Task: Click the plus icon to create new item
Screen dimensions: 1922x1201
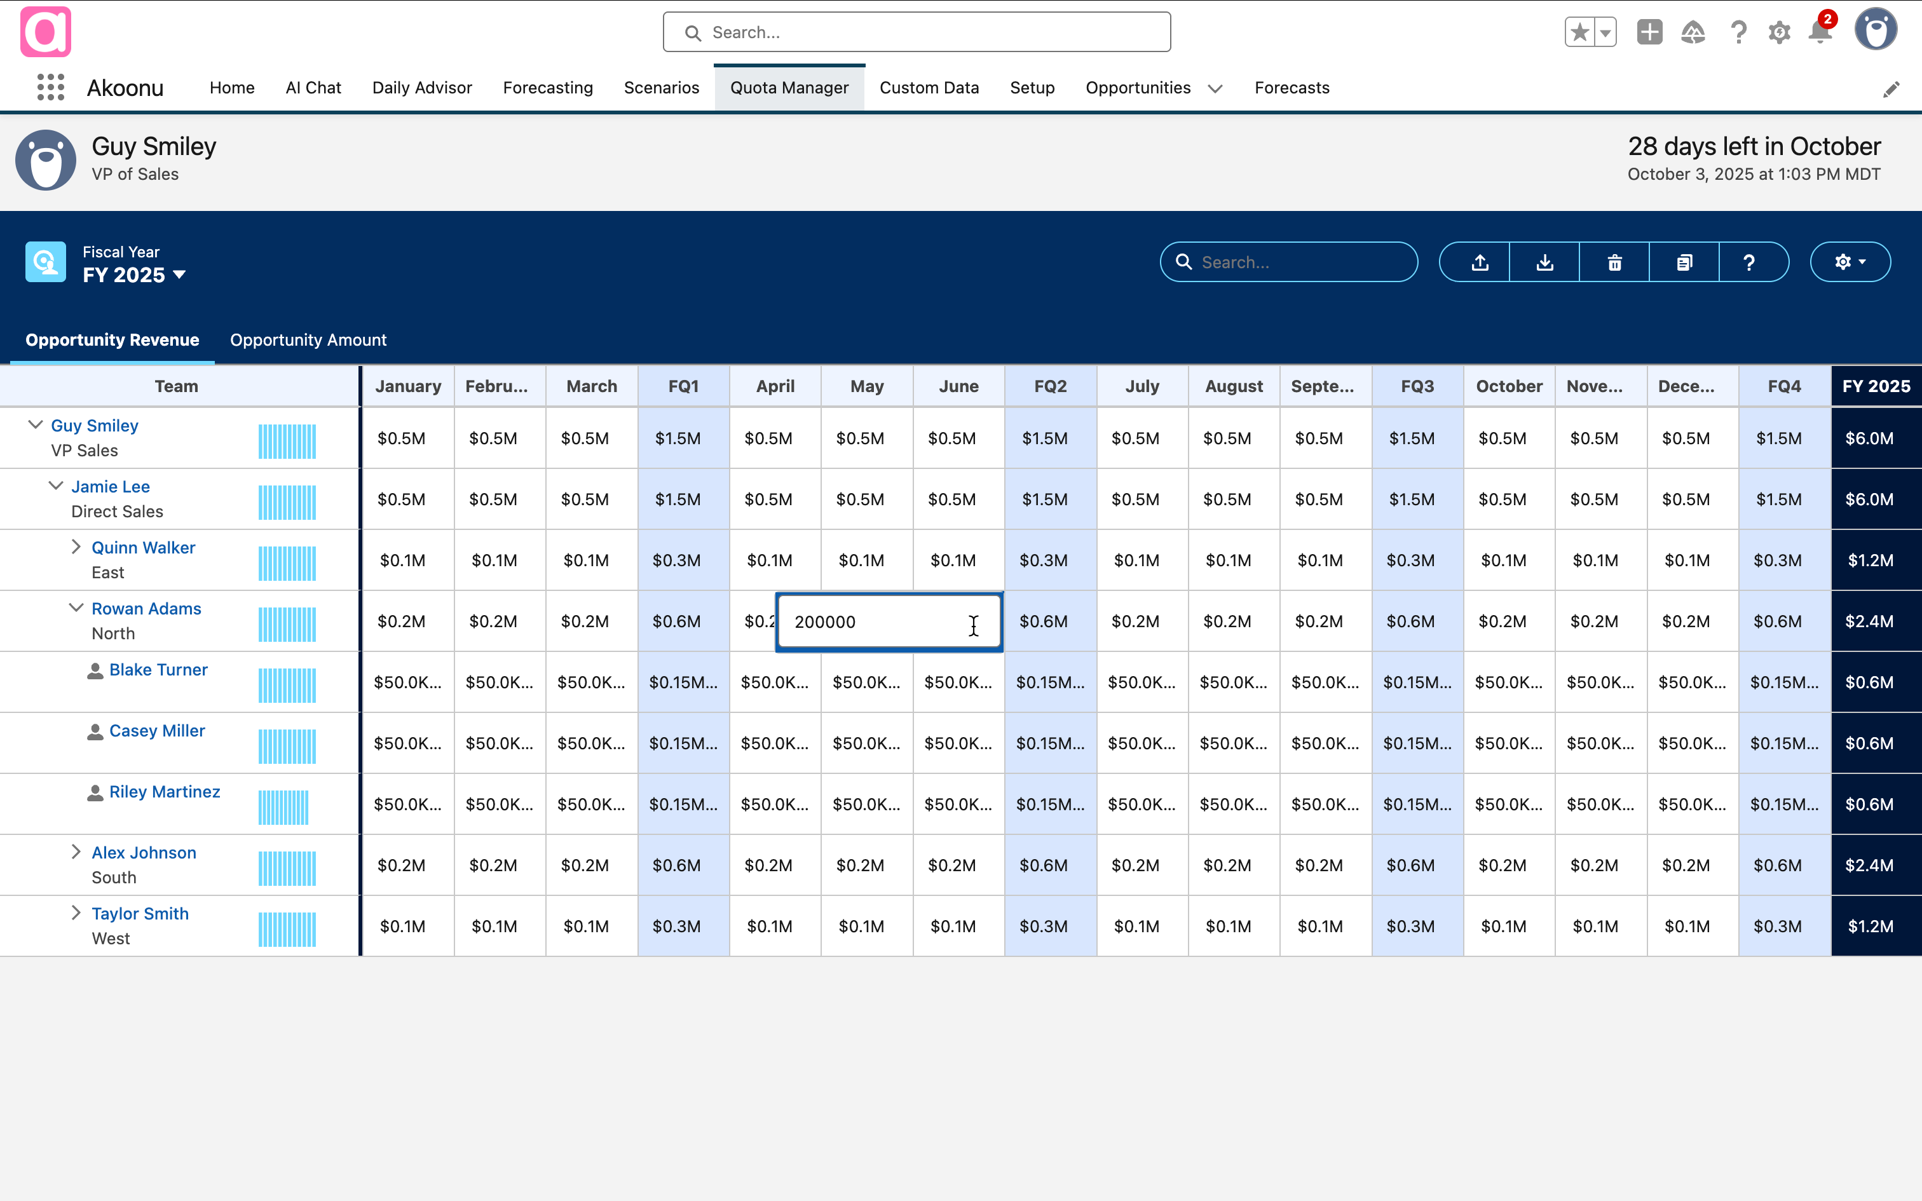Action: [x=1649, y=32]
